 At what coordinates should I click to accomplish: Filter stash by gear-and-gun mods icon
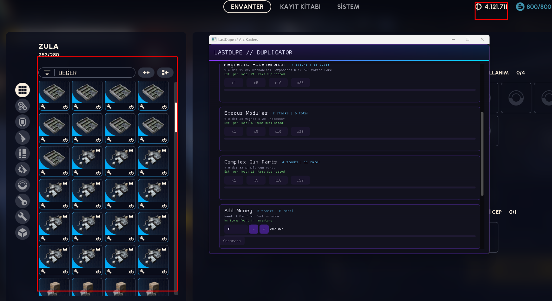point(23,170)
